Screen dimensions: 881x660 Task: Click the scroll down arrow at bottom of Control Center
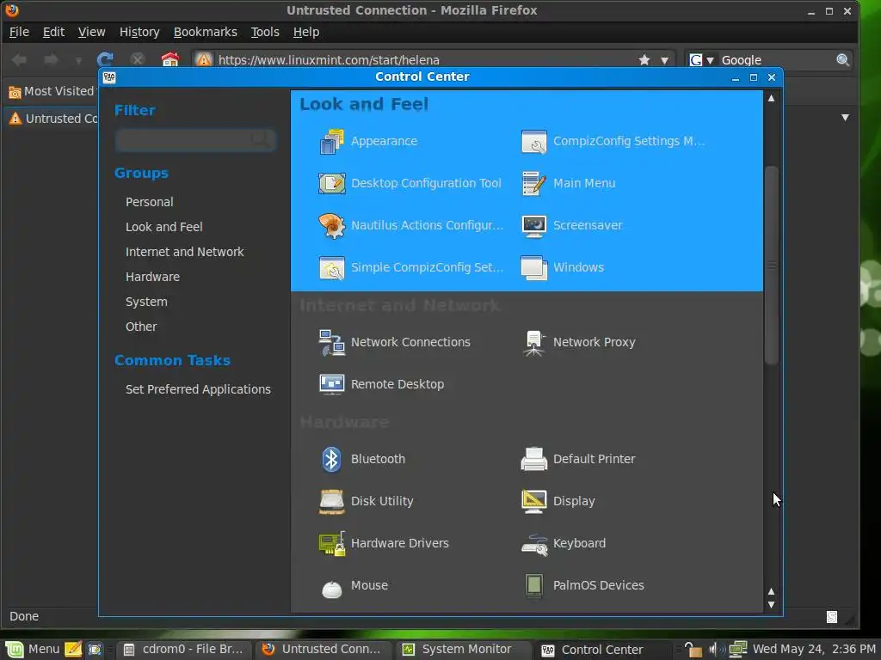772,605
